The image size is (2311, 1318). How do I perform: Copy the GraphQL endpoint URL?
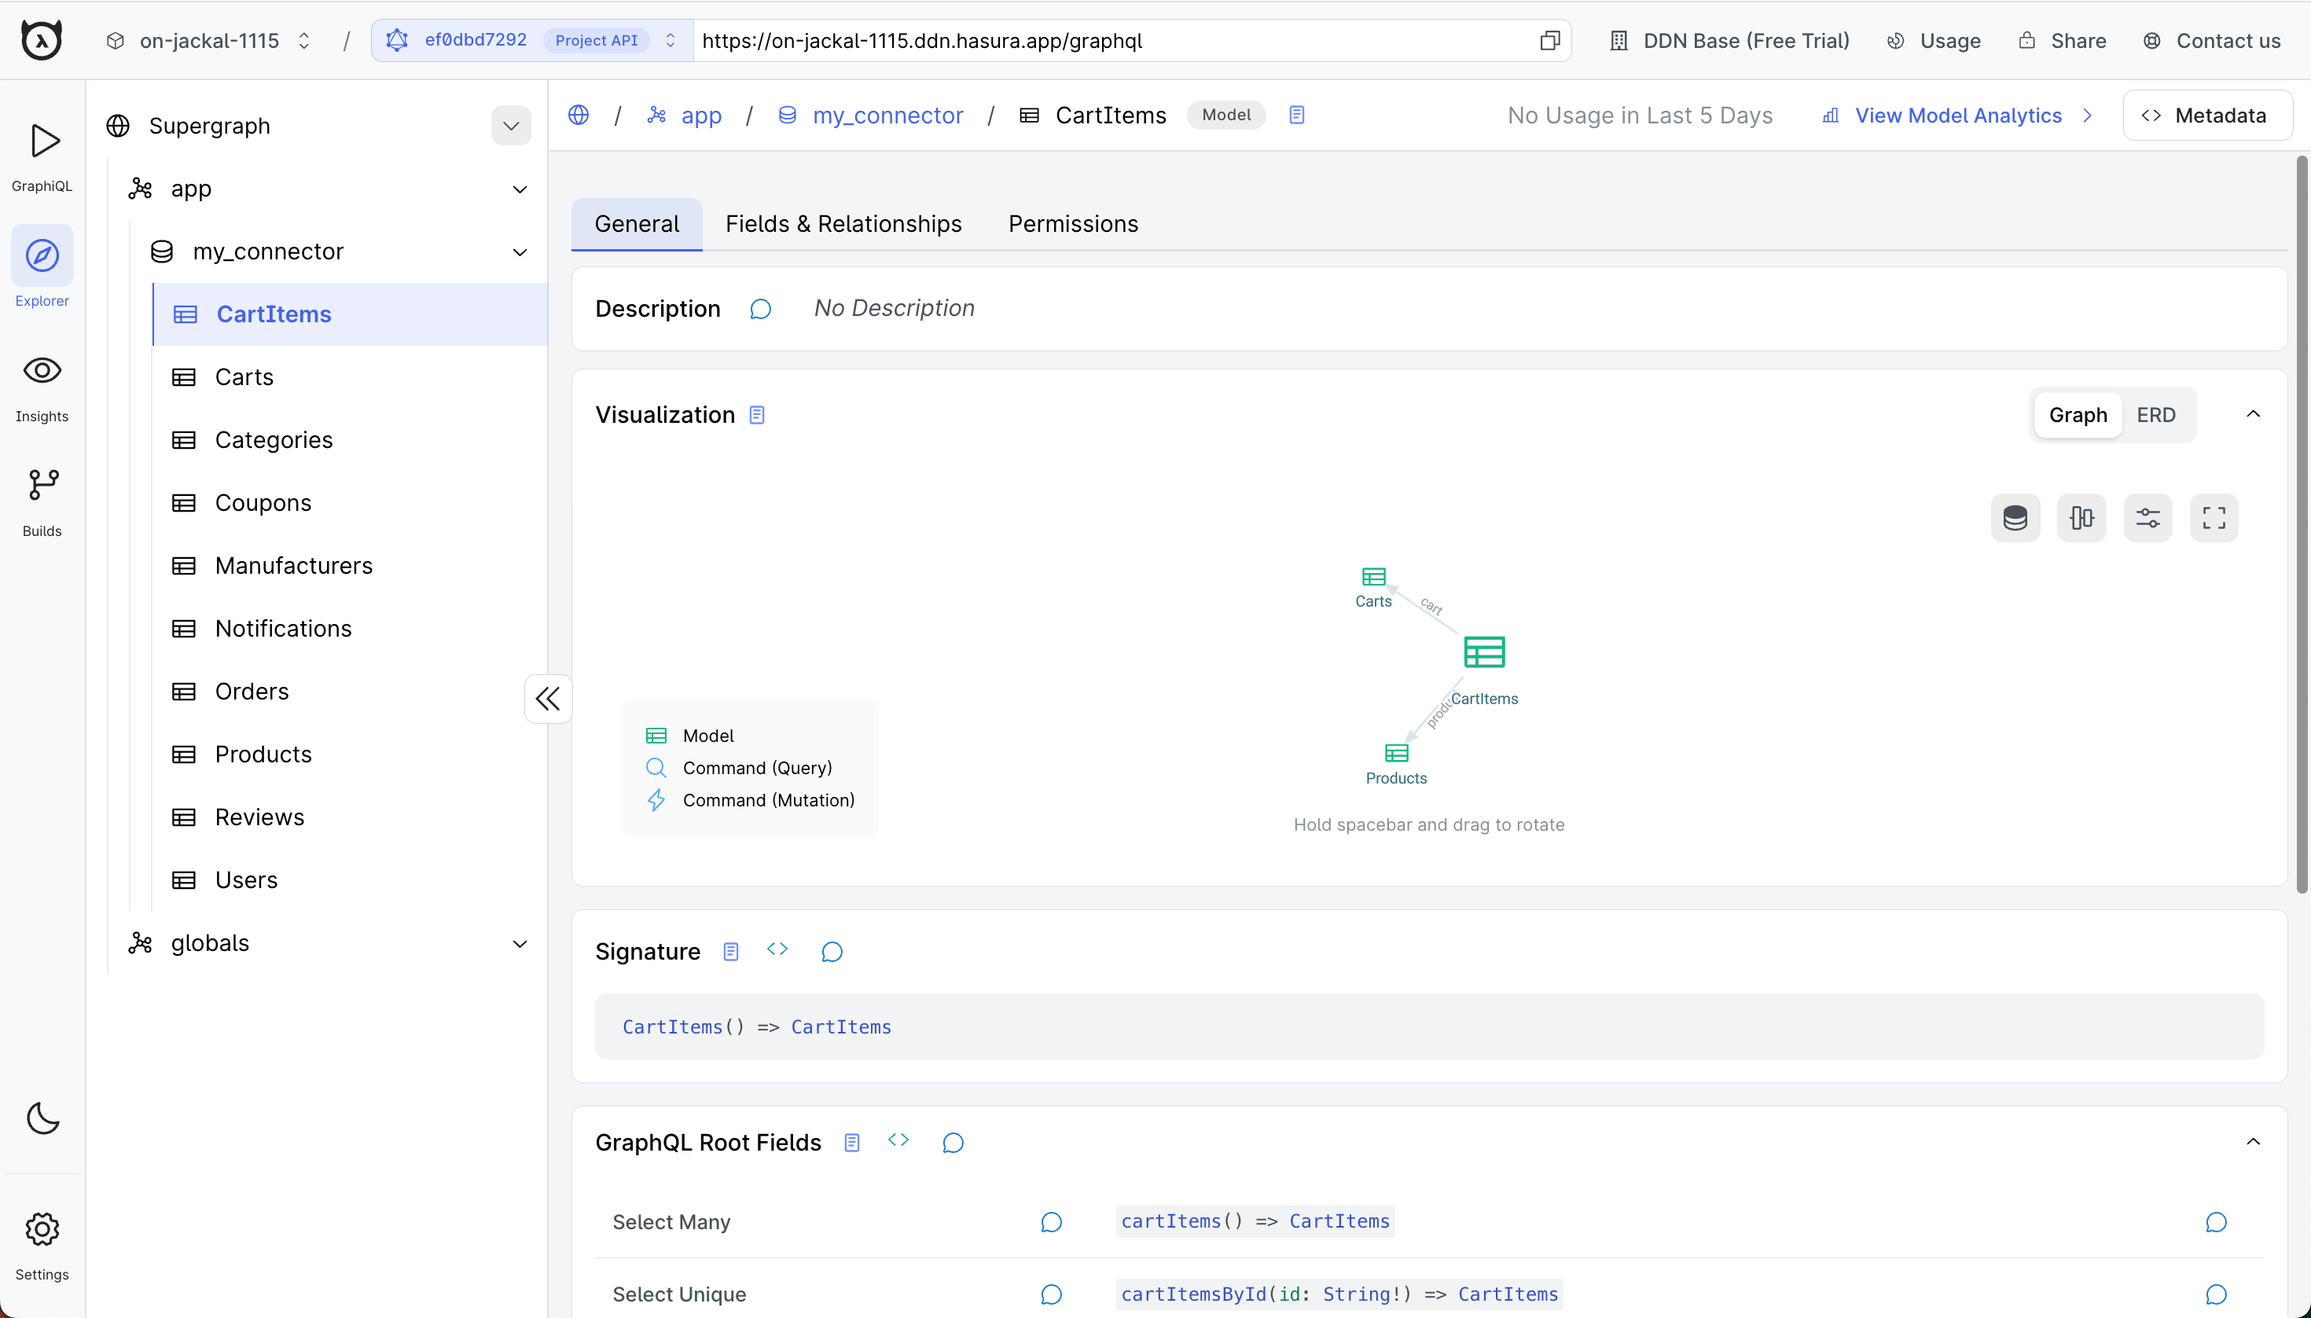pyautogui.click(x=1549, y=41)
